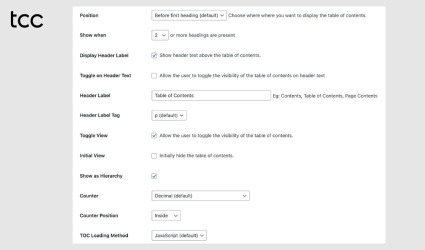Viewport: 425px width, 250px height.
Task: Click the 'Show as Hierarchy' row label
Action: pos(101,176)
